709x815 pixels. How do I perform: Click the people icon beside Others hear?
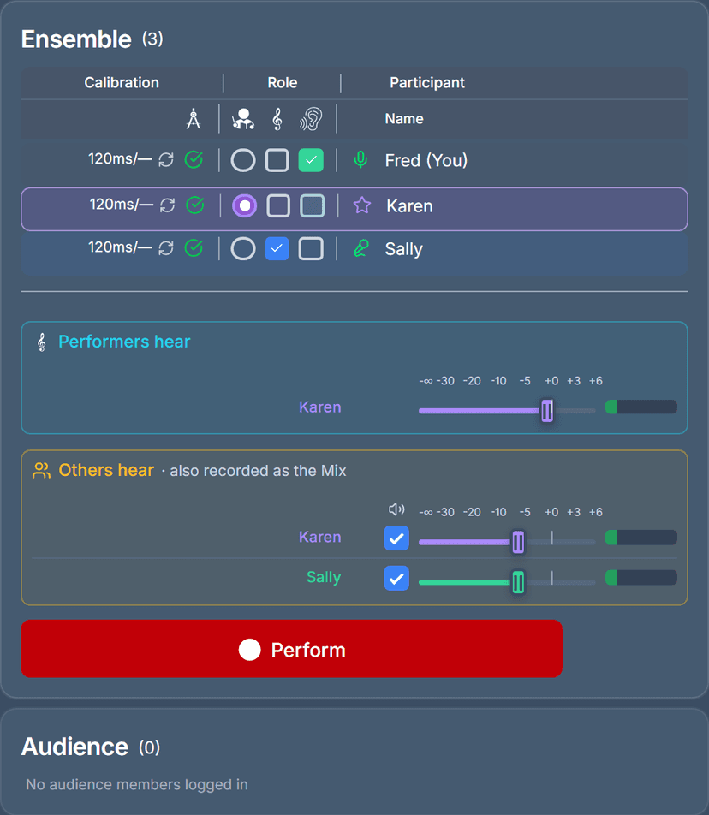[42, 470]
